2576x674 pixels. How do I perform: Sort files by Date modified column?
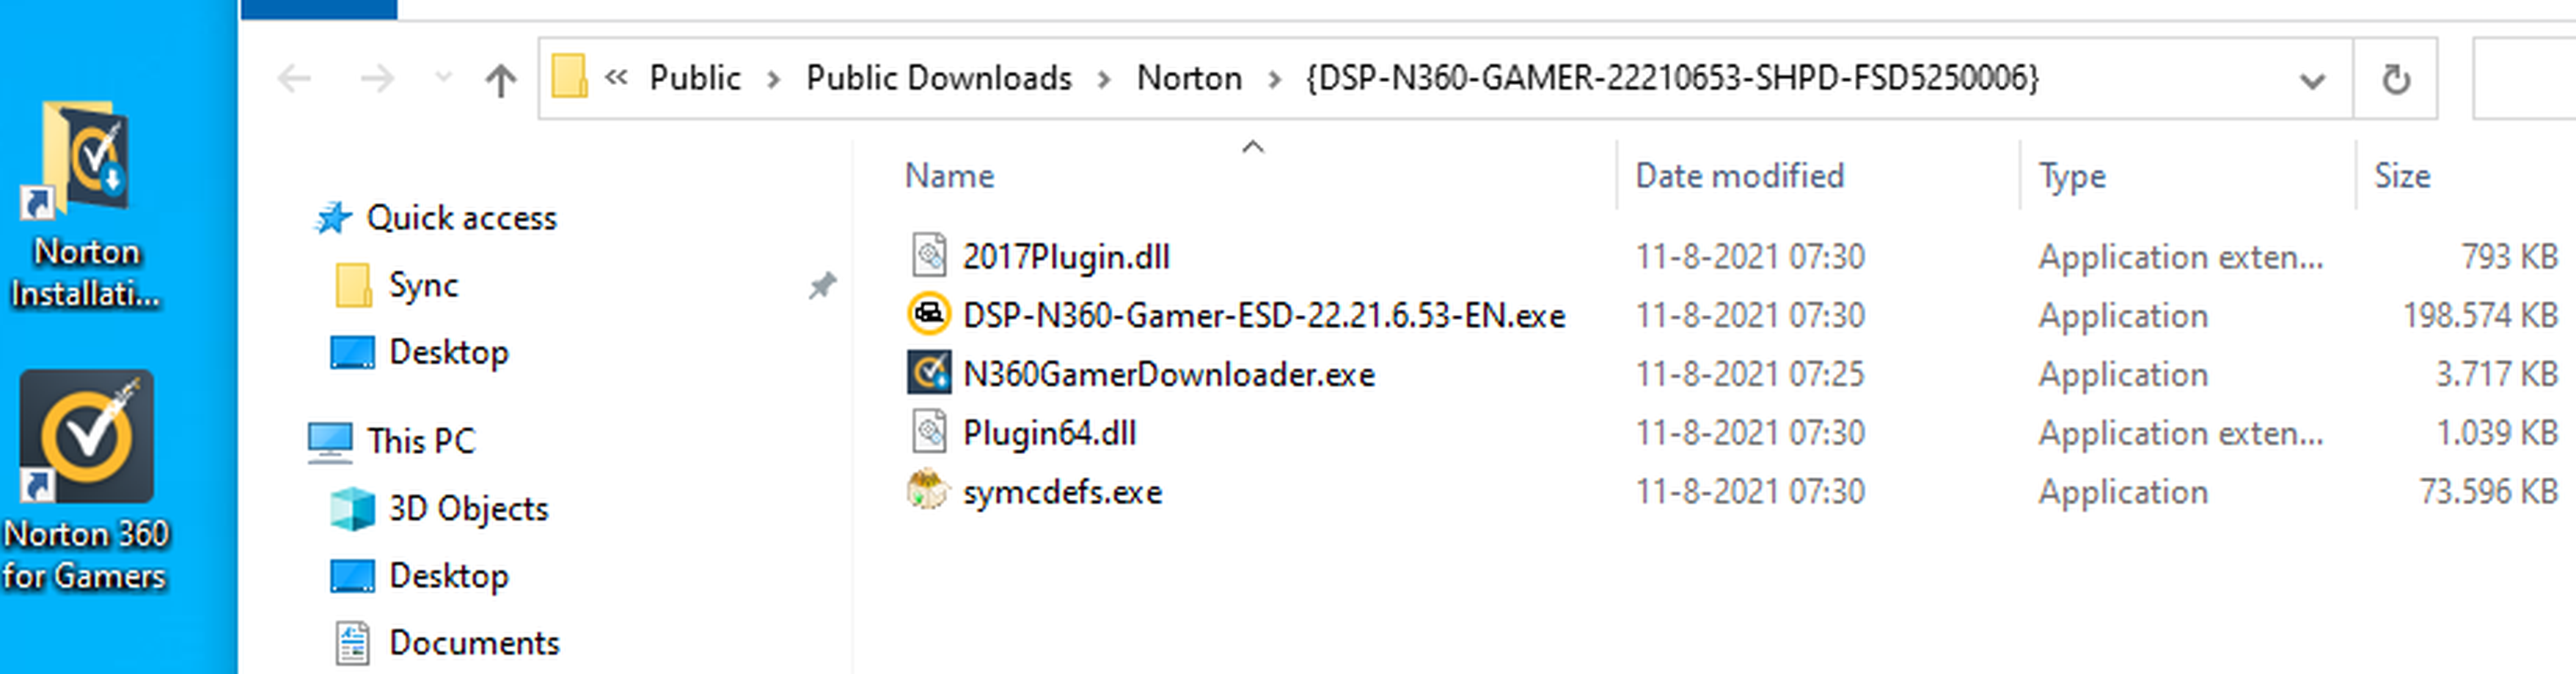(1739, 176)
